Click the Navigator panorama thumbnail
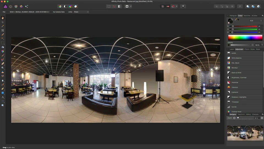264x149 pixels. click(245, 133)
